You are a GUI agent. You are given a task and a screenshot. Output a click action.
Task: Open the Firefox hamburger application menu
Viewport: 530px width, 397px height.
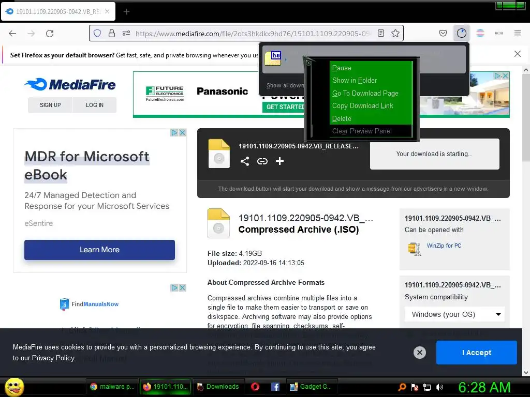point(518,33)
